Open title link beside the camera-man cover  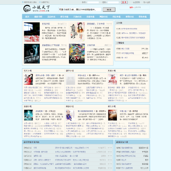(x=51, y=45)
